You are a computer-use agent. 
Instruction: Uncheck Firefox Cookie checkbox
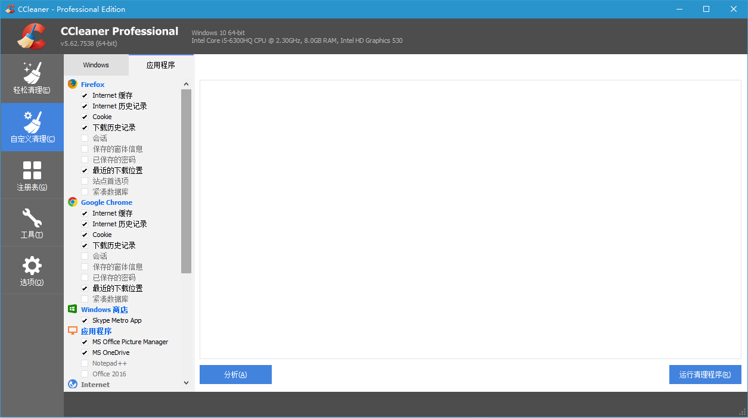(x=85, y=117)
